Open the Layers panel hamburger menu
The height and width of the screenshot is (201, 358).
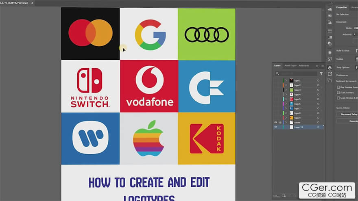click(323, 66)
